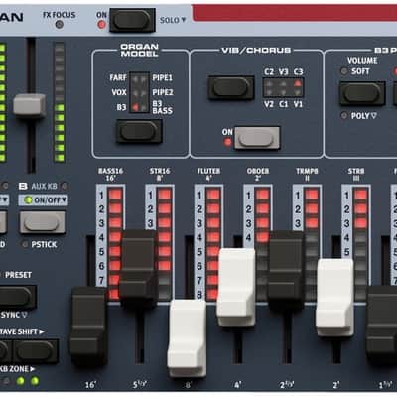Image resolution: width=397 pixels, height=397 pixels.
Task: Click the 16' black drawbar
Action: click(88, 326)
